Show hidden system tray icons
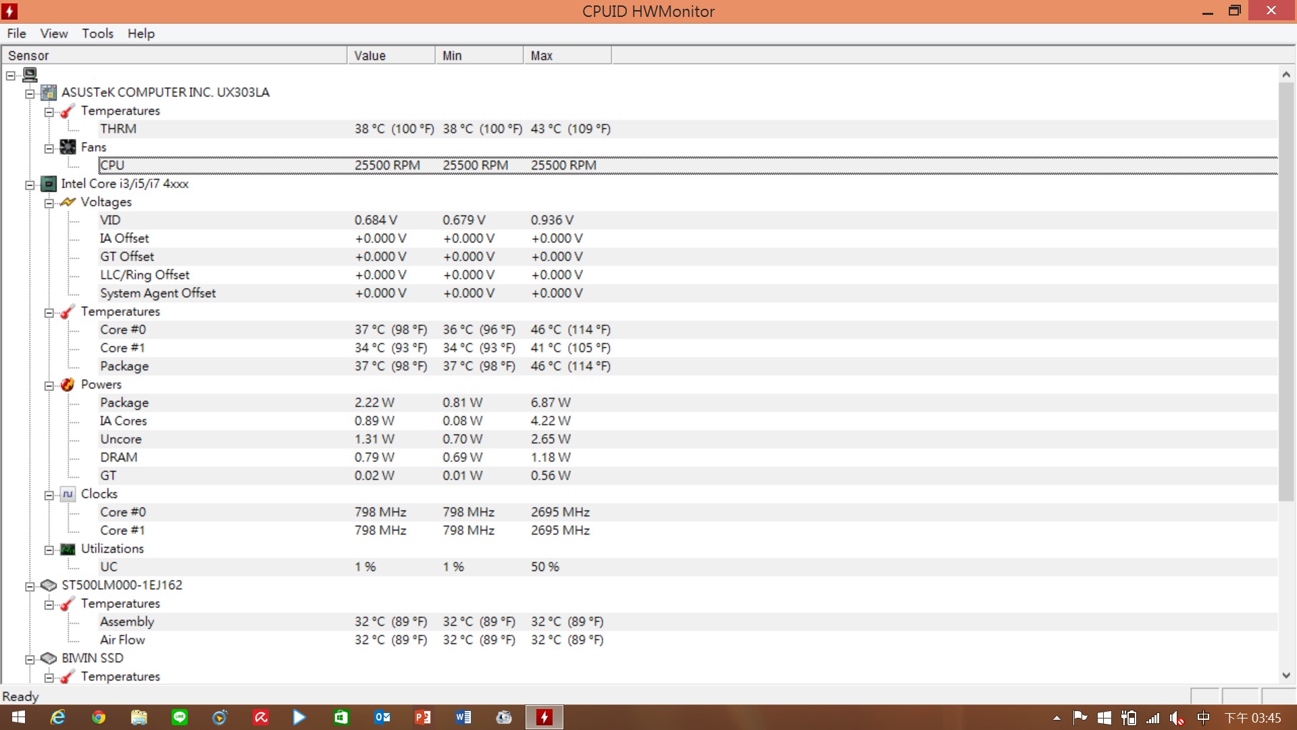 click(x=1057, y=718)
